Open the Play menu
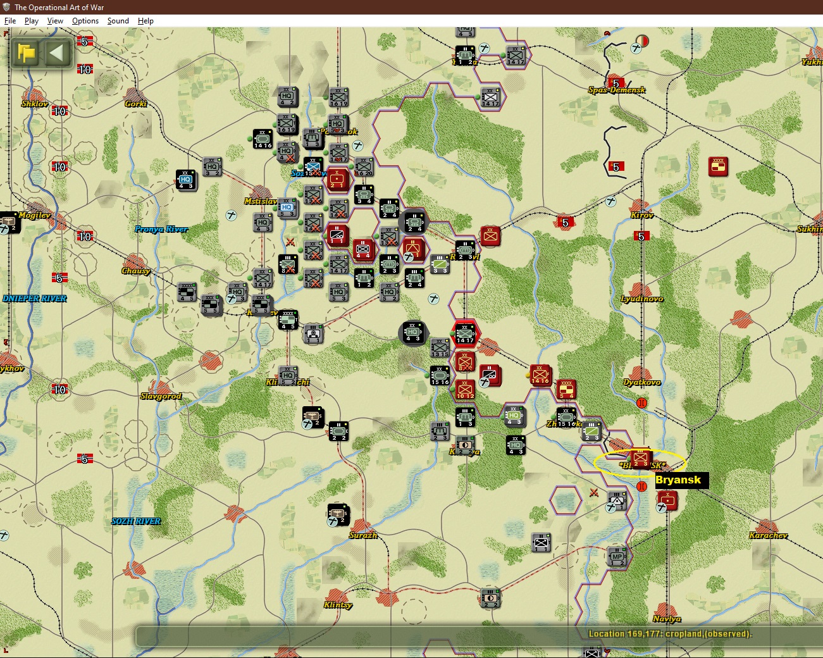This screenshot has height=658, width=823. pos(32,21)
